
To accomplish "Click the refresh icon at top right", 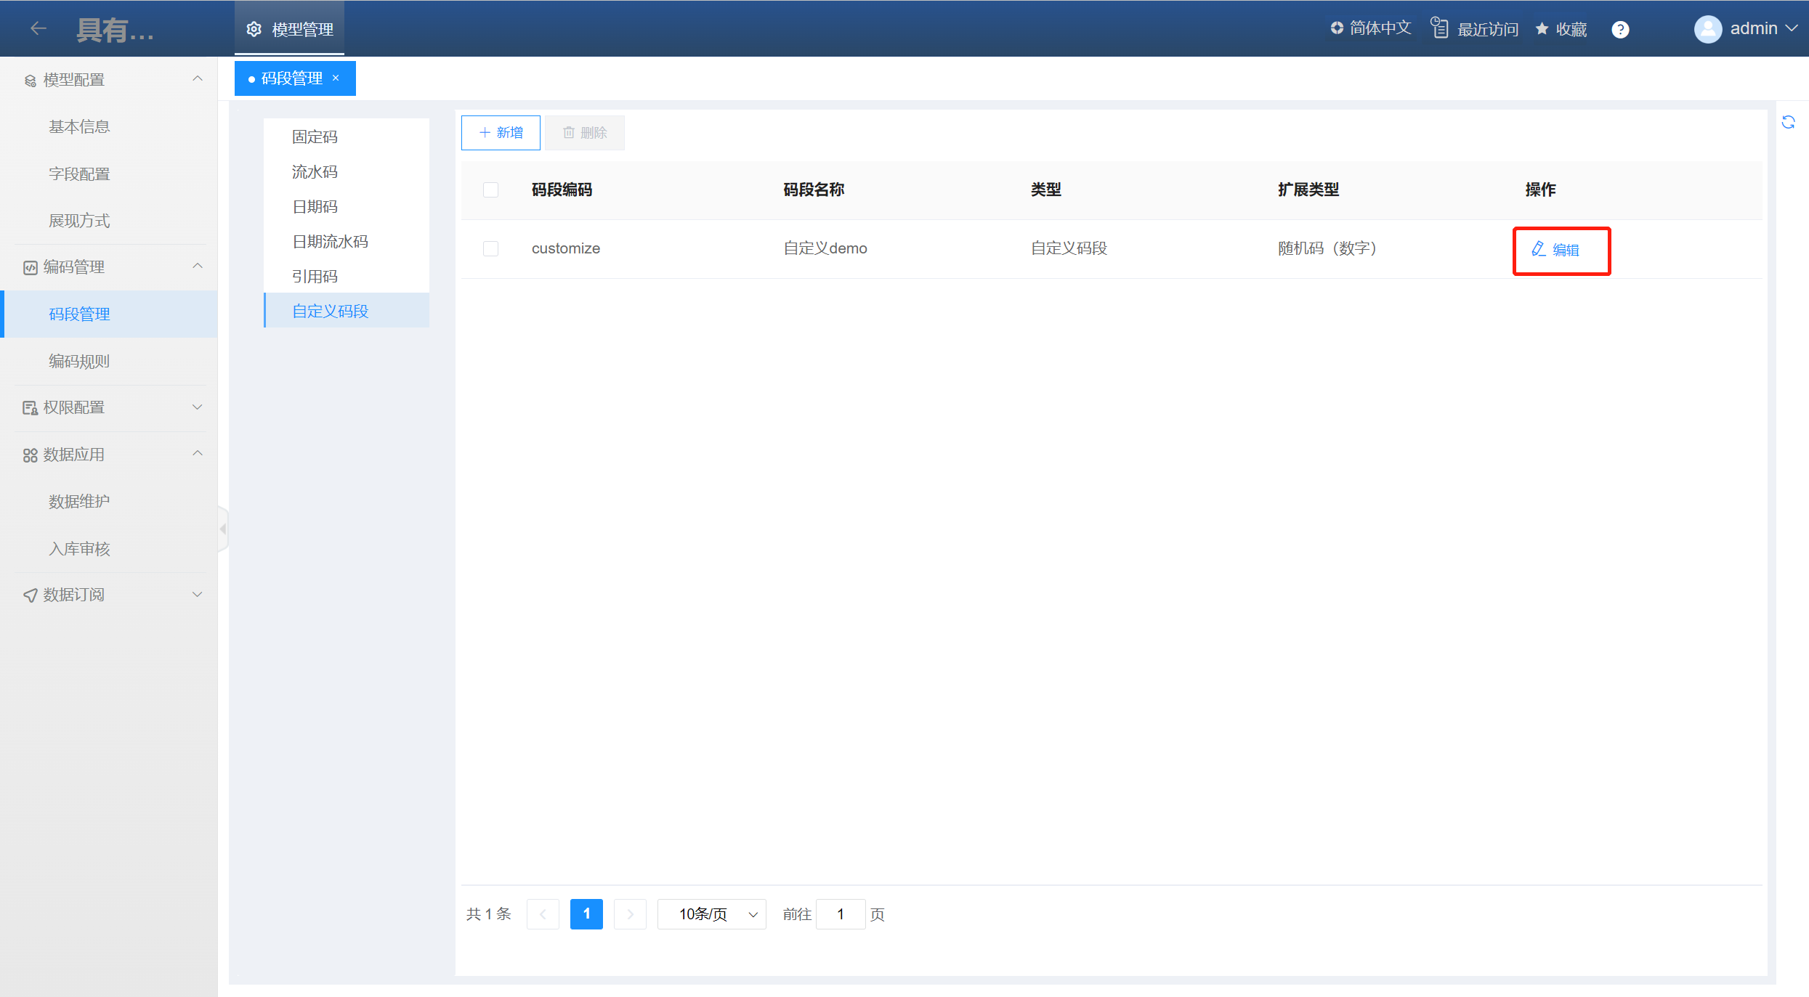I will [1788, 122].
